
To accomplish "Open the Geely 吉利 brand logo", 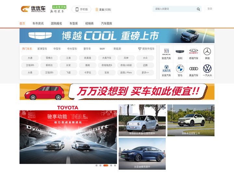I will pos(180,51).
